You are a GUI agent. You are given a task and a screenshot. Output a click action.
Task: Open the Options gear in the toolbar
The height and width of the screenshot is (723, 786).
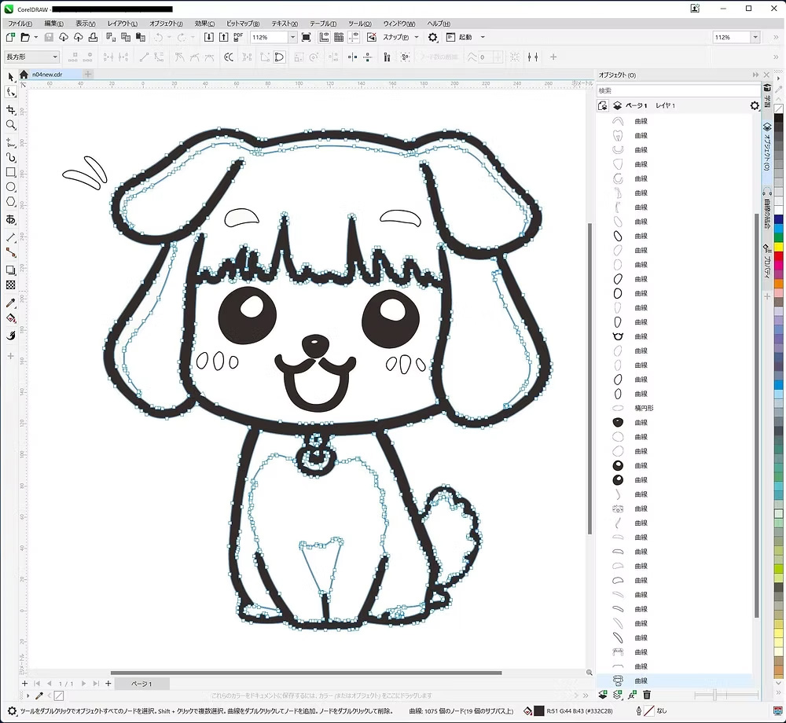[432, 37]
